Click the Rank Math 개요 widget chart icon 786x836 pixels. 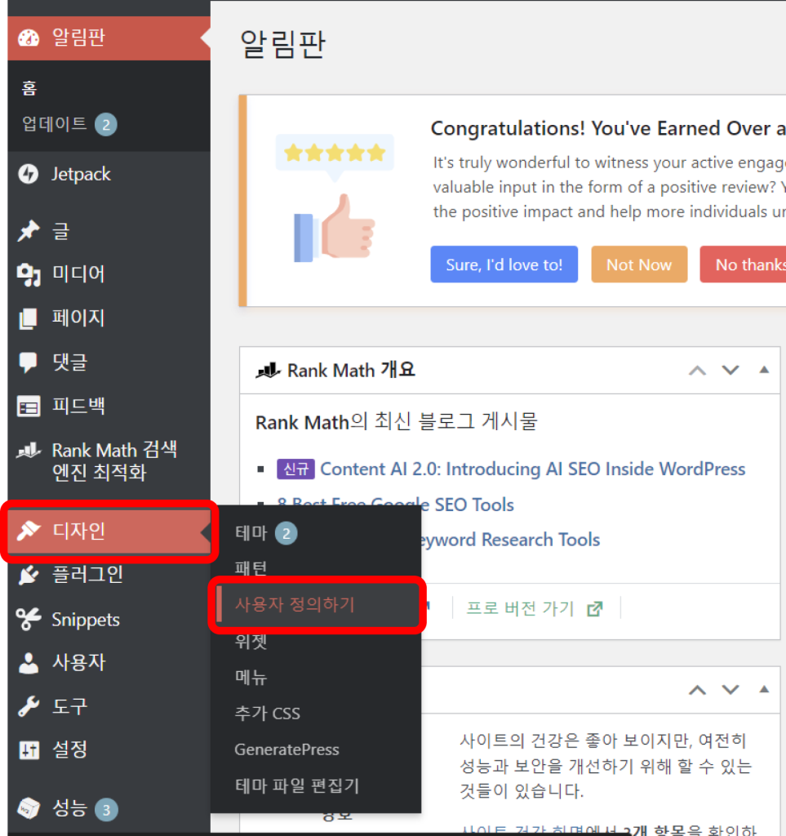pyautogui.click(x=268, y=370)
